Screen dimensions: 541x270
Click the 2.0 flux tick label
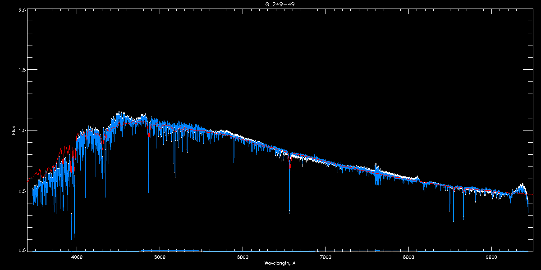tap(22, 10)
